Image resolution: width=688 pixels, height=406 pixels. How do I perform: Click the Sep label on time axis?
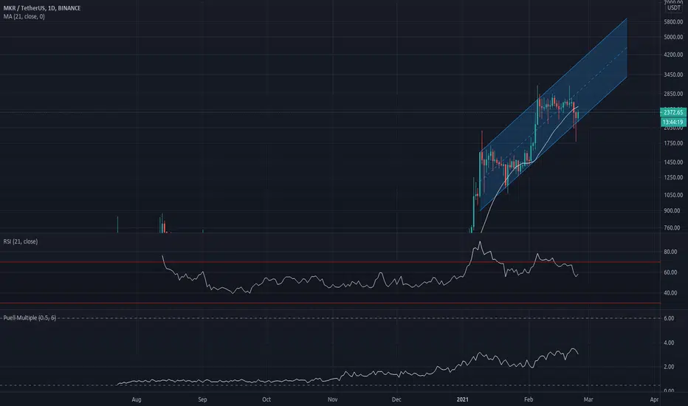(x=202, y=399)
